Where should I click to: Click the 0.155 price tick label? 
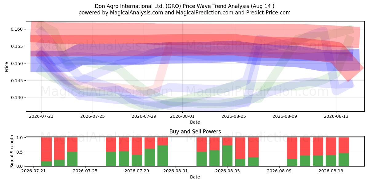pos(18,46)
